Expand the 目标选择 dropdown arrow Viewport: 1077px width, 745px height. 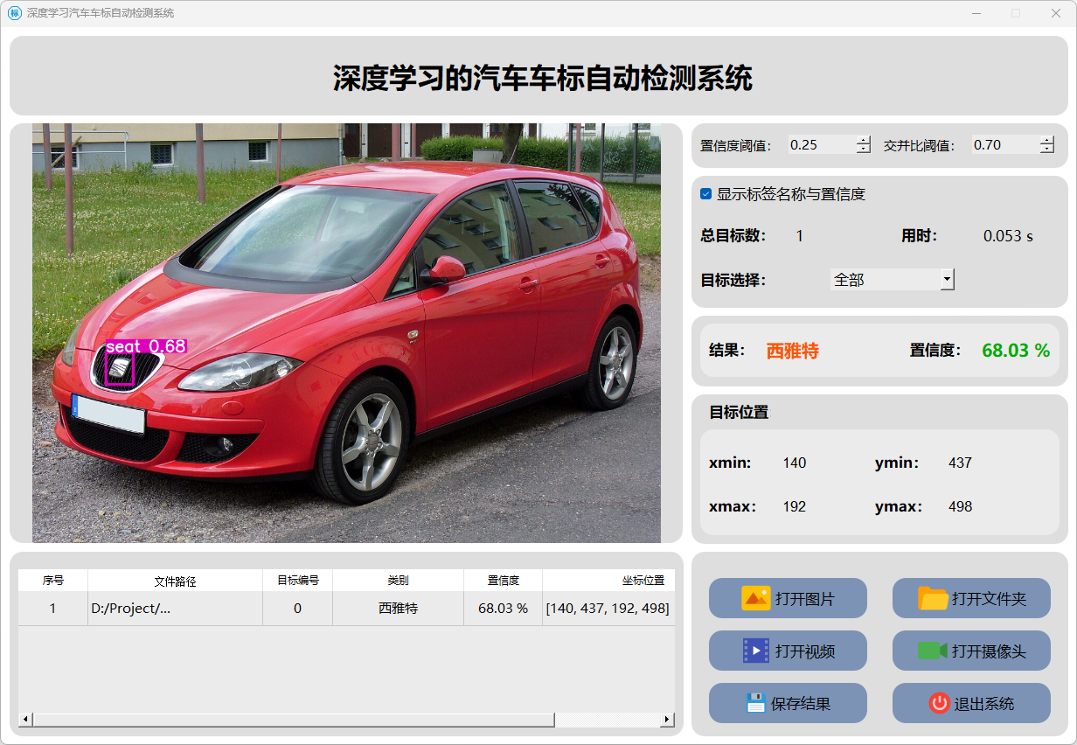pyautogui.click(x=947, y=280)
